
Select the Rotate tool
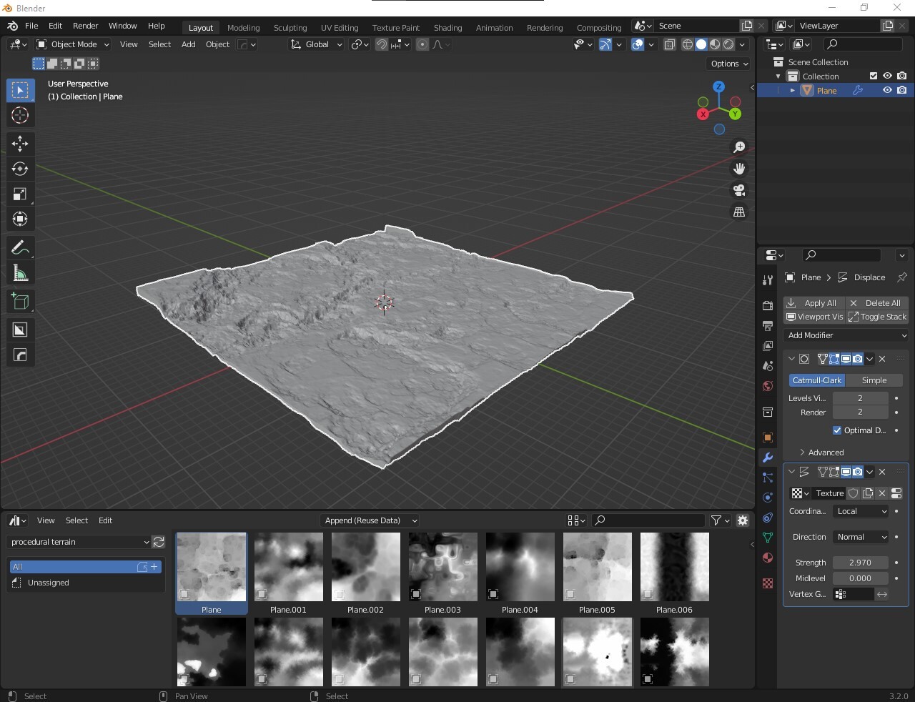pyautogui.click(x=19, y=169)
